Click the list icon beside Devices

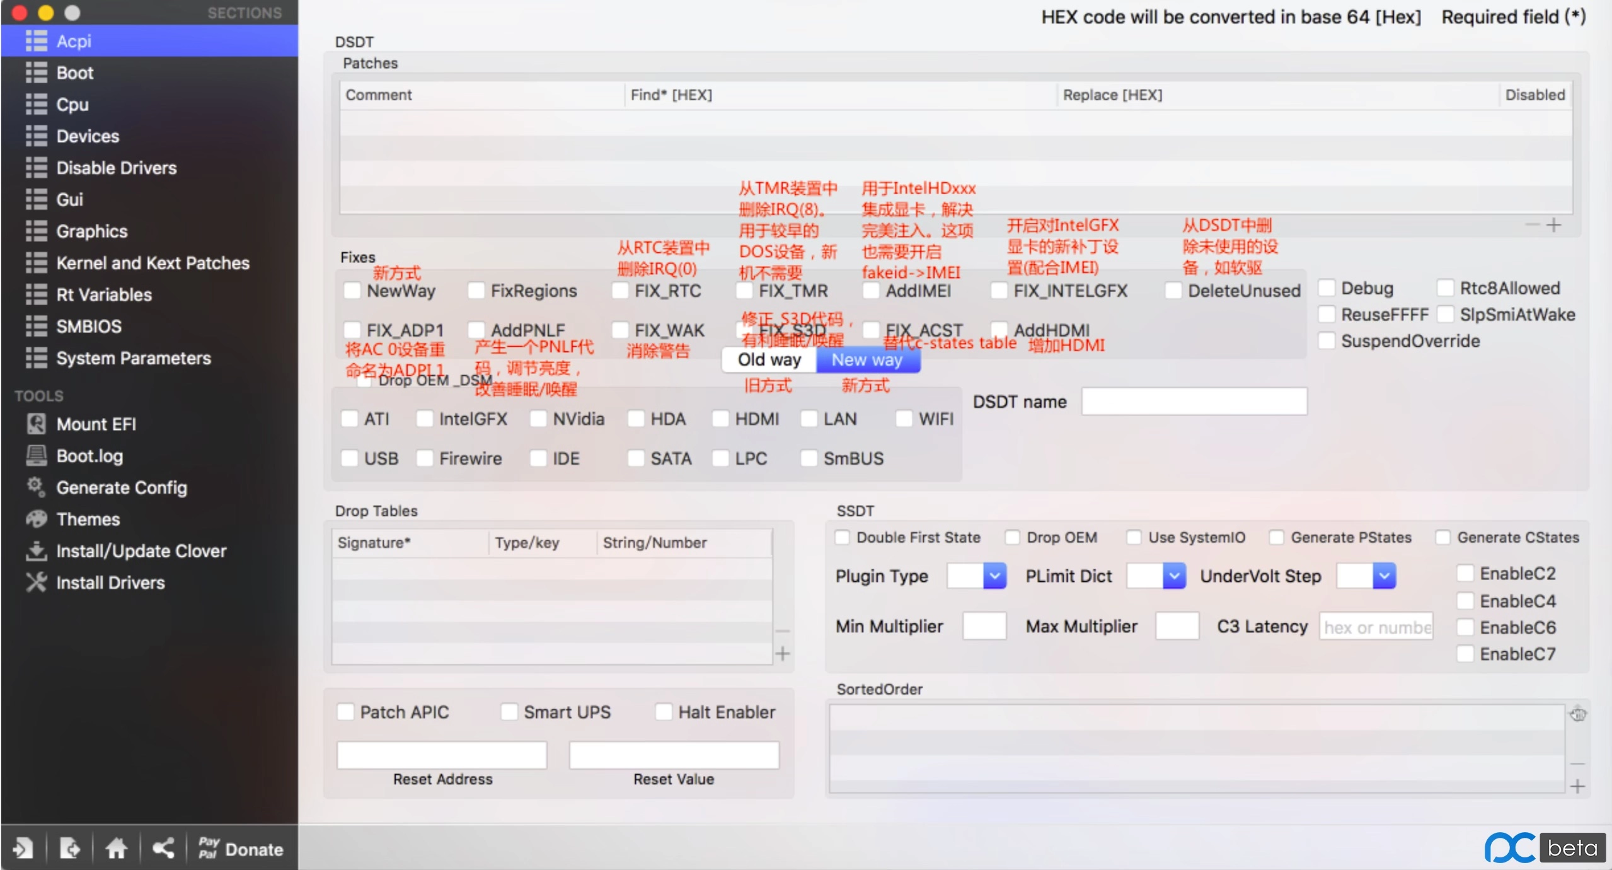36,136
